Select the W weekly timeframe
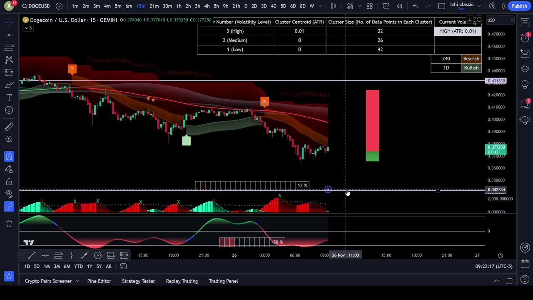The image size is (533, 300). 311,6
